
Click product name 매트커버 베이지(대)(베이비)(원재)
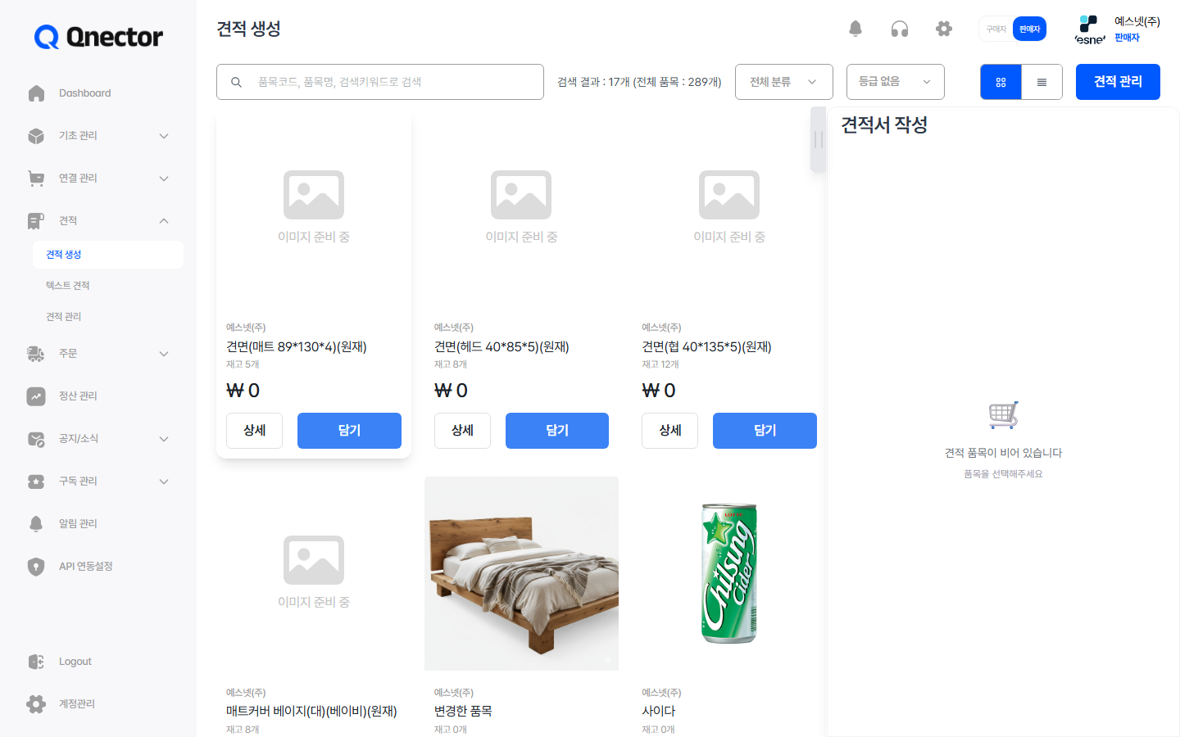[x=311, y=712]
